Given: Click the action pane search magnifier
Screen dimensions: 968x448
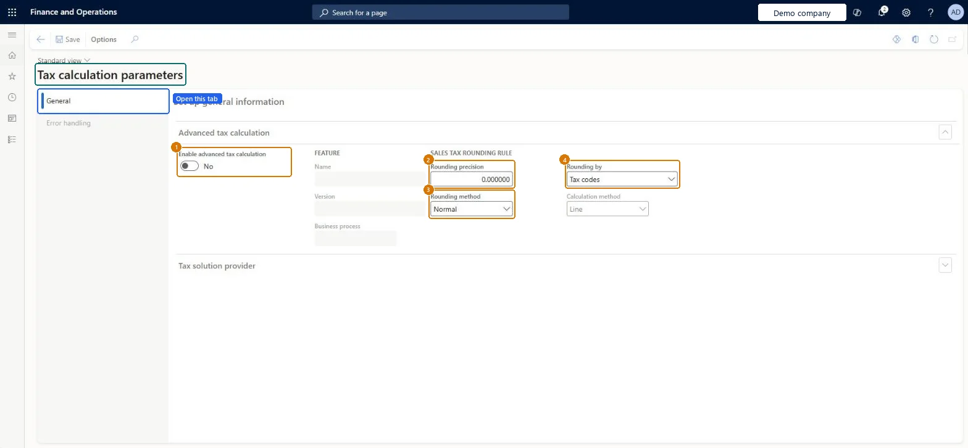Looking at the screenshot, I should pos(135,39).
